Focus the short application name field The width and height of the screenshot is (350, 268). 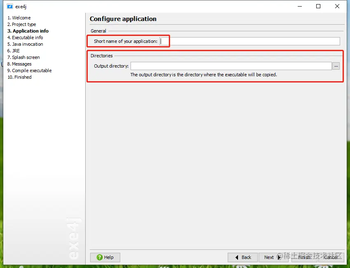coord(250,41)
